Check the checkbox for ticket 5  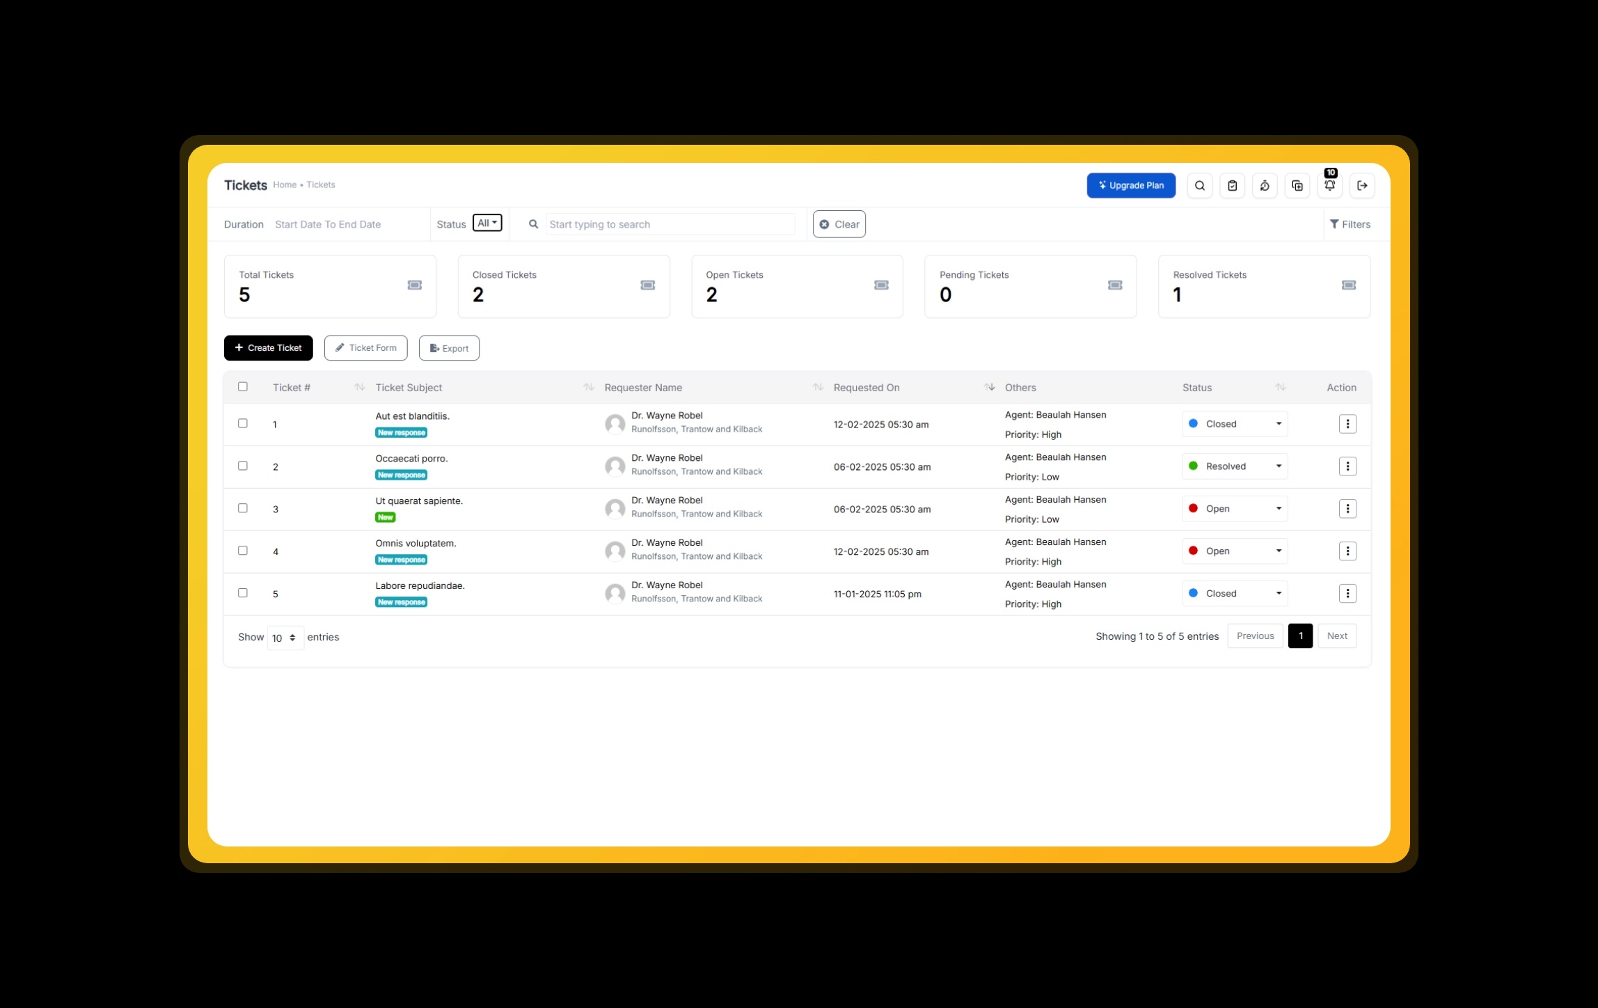coord(243,593)
